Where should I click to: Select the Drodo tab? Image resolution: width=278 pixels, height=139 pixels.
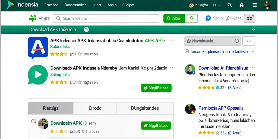(x=95, y=108)
